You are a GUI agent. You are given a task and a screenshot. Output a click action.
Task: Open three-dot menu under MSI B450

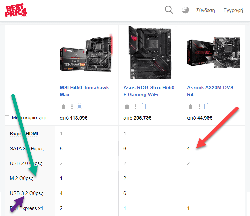pos(72,106)
